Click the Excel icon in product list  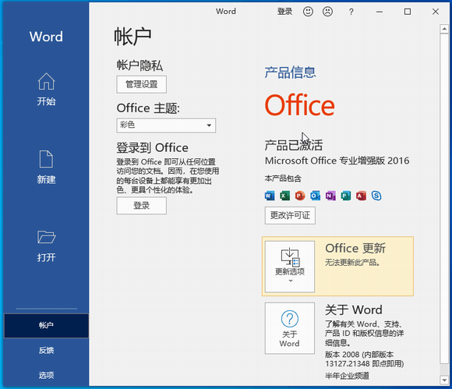tap(284, 196)
